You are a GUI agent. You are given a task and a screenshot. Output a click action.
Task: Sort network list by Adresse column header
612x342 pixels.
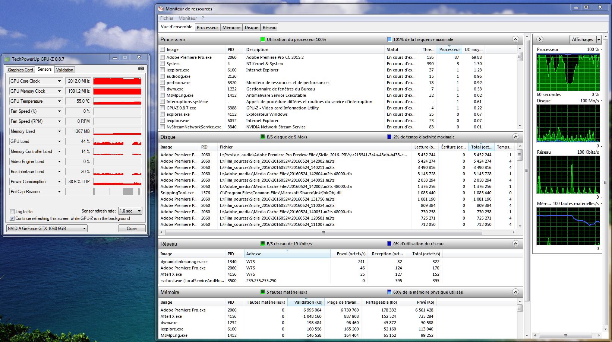coord(287,254)
